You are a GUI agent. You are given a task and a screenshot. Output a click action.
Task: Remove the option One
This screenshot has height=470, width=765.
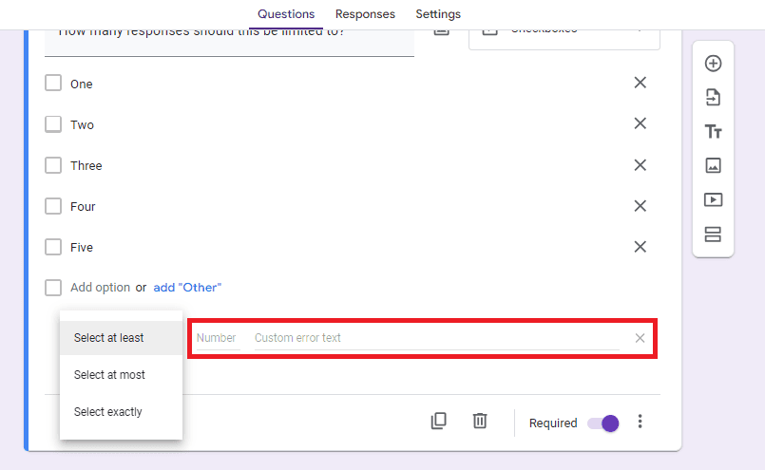pos(641,83)
